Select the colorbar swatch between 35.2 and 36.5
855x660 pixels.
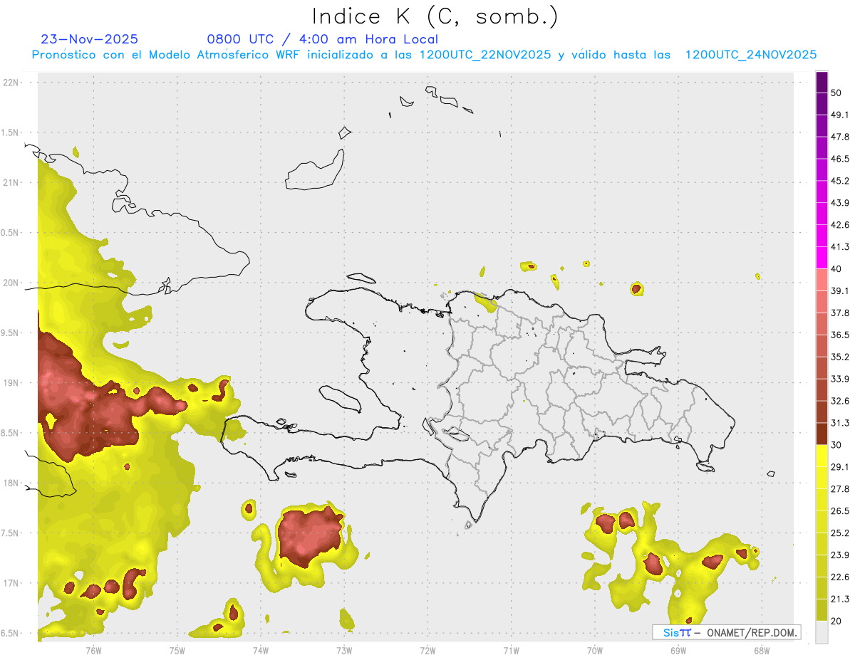[x=822, y=346]
